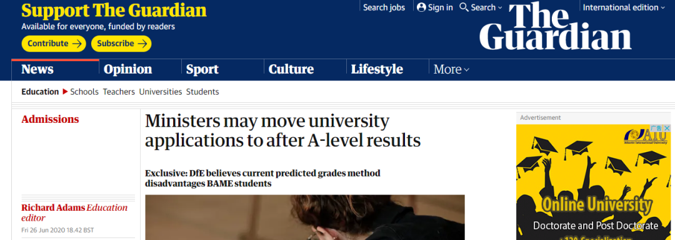Click the arrow icon on the Contribute button
This screenshot has width=675, height=240.
tap(77, 44)
